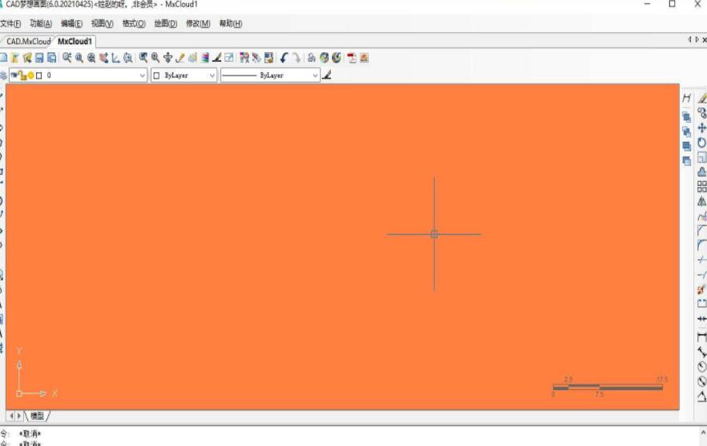Screen dimensions: 707x446
Task: Open the layer selection dropdown
Action: pyautogui.click(x=143, y=75)
